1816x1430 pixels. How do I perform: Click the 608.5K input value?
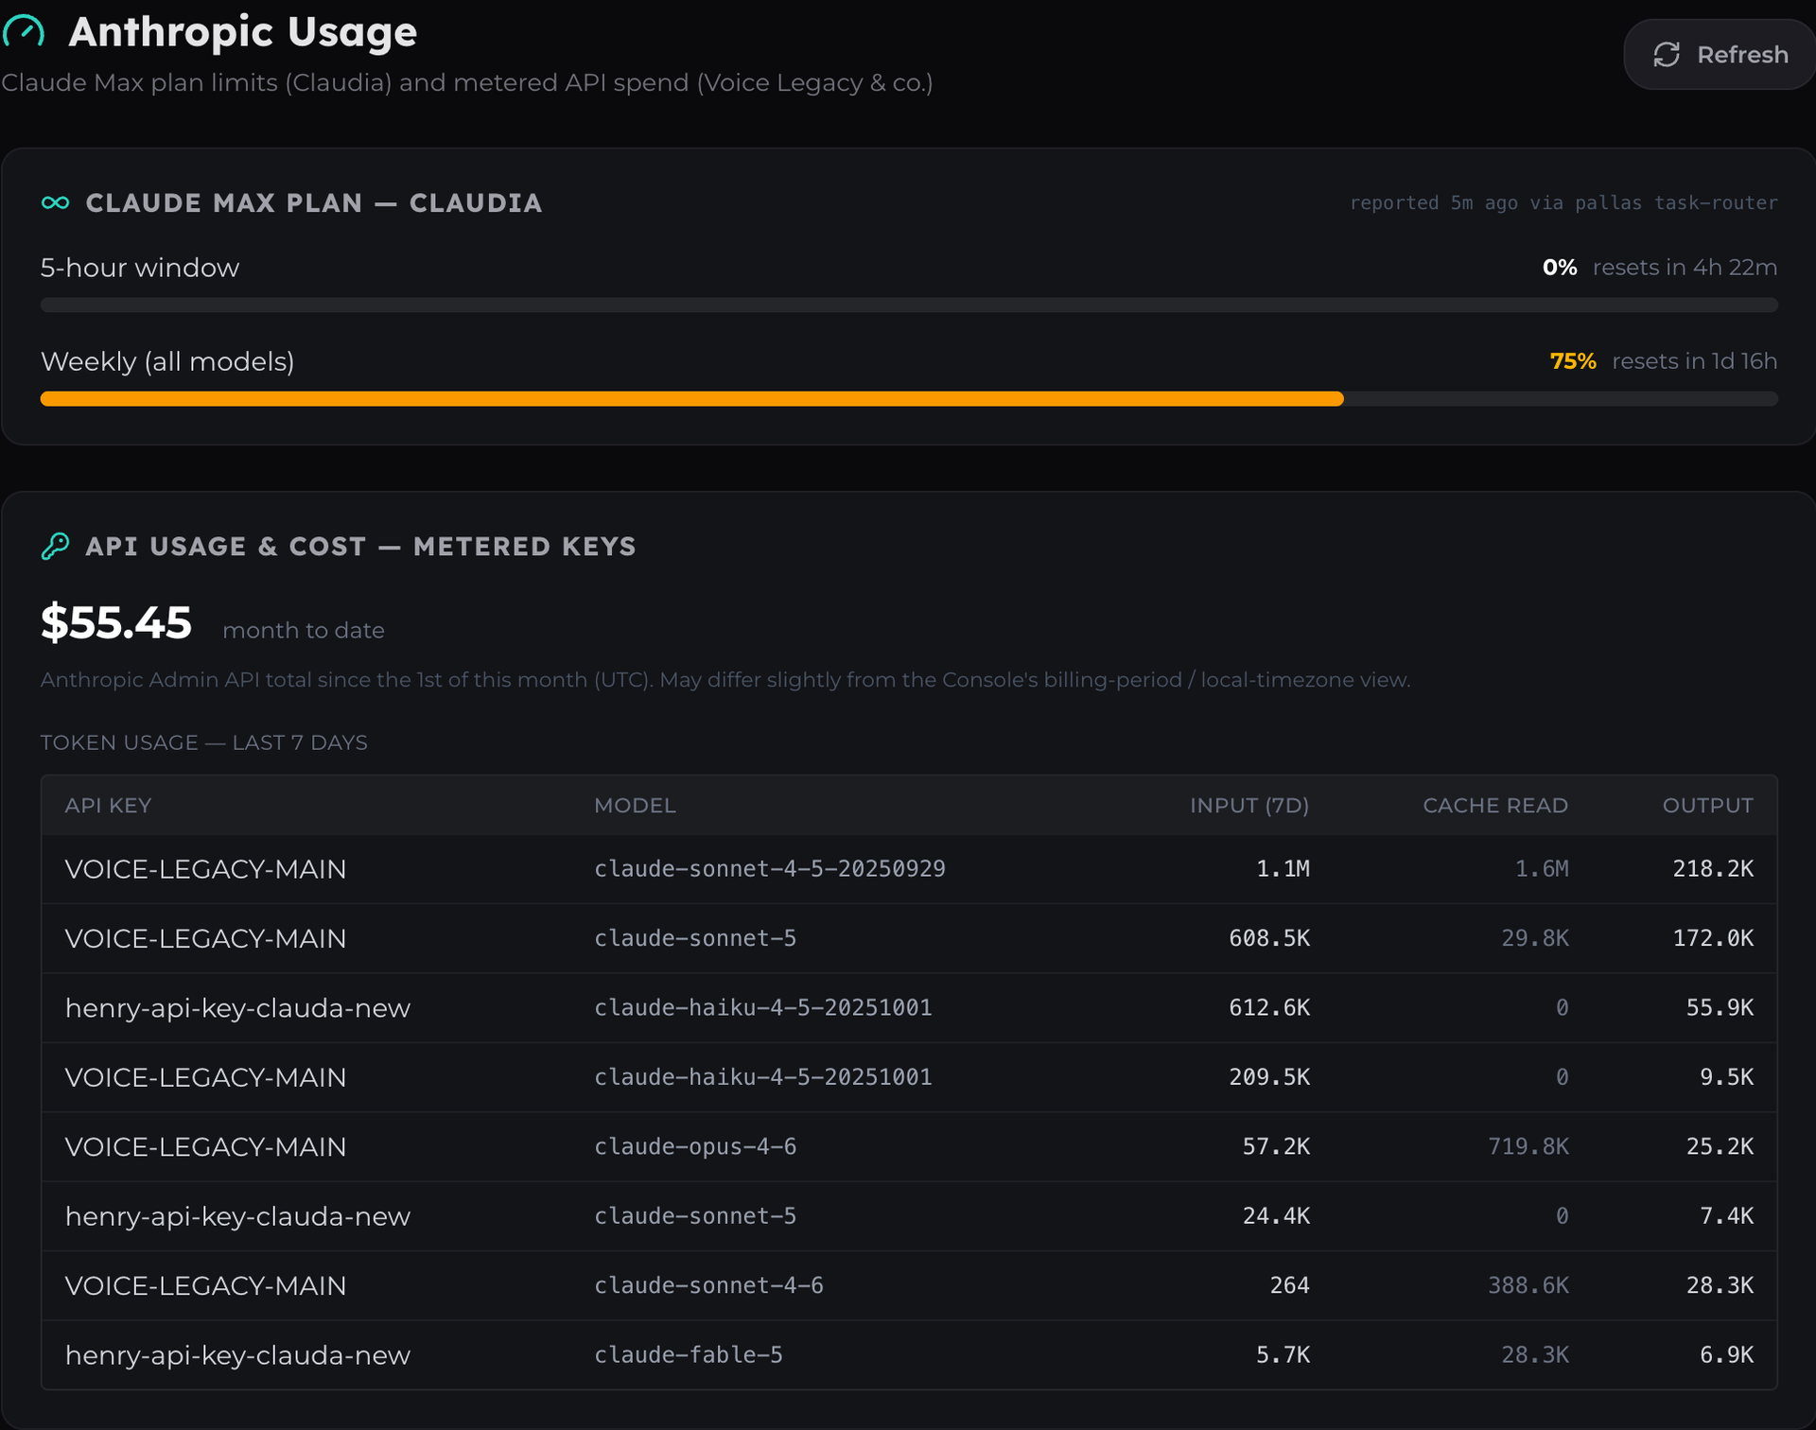pyautogui.click(x=1269, y=938)
